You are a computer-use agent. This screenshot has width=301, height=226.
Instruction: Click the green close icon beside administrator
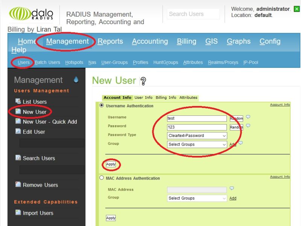(296, 9)
